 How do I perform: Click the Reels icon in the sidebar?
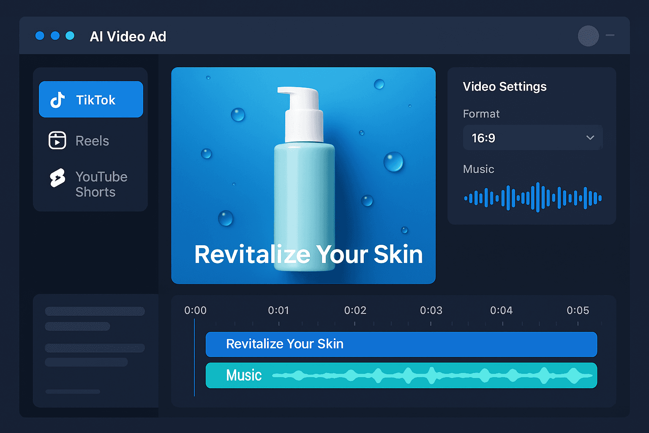coord(57,140)
